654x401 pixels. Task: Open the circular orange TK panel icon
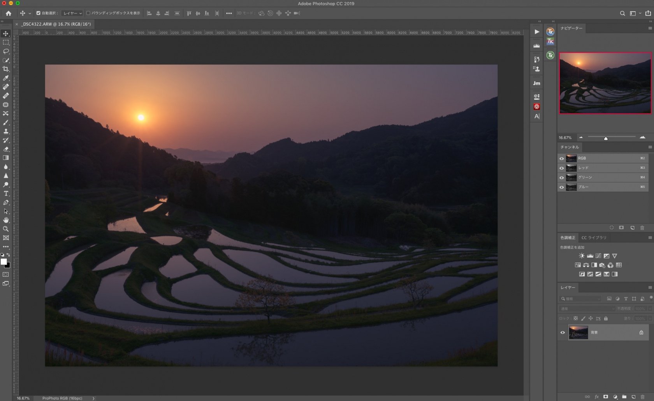[x=550, y=32]
